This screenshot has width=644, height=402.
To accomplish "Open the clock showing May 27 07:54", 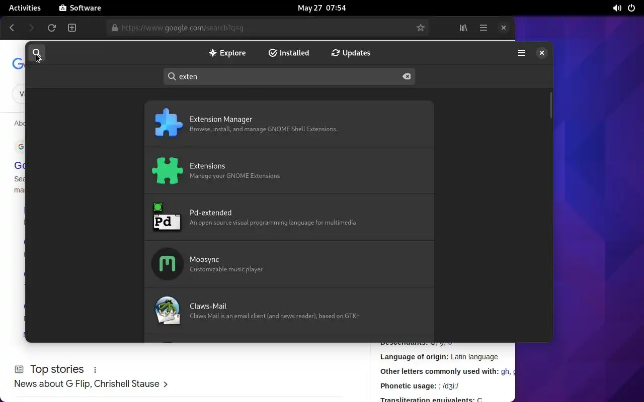I will [x=321, y=8].
